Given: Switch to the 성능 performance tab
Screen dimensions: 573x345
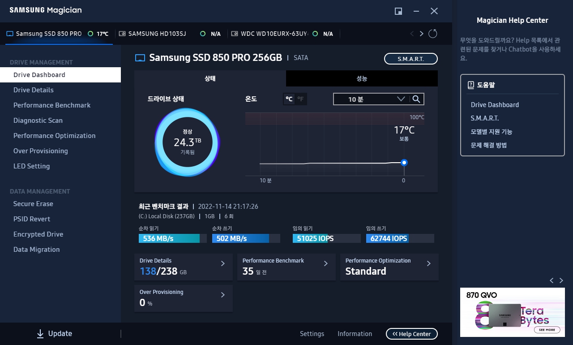Looking at the screenshot, I should click(x=362, y=78).
